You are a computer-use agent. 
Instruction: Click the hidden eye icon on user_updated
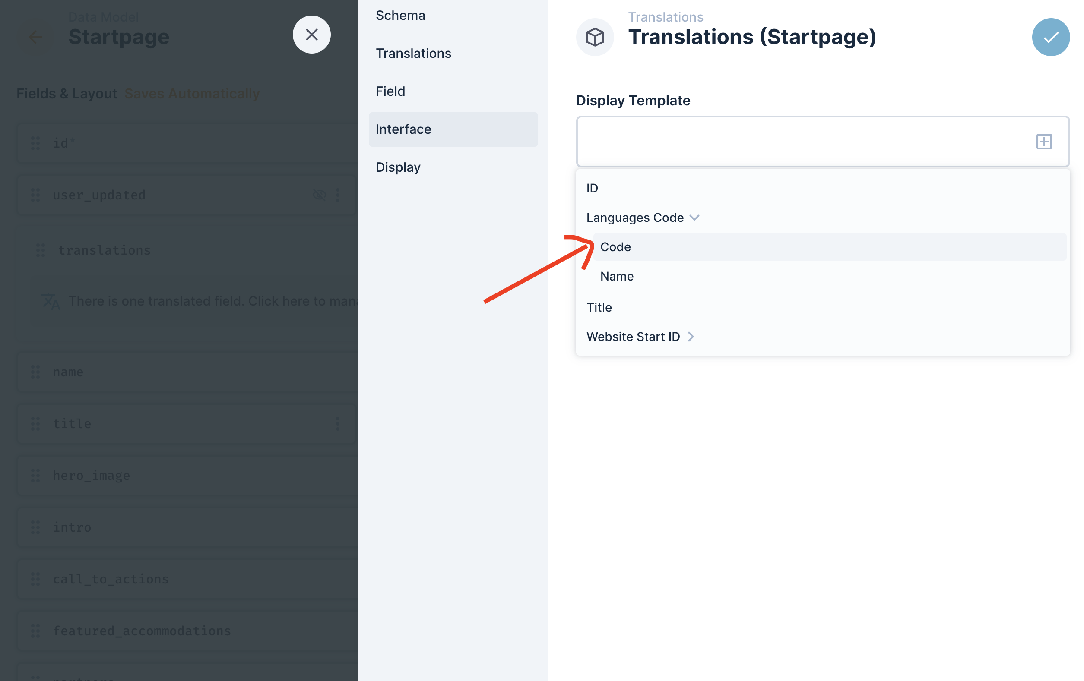point(320,195)
